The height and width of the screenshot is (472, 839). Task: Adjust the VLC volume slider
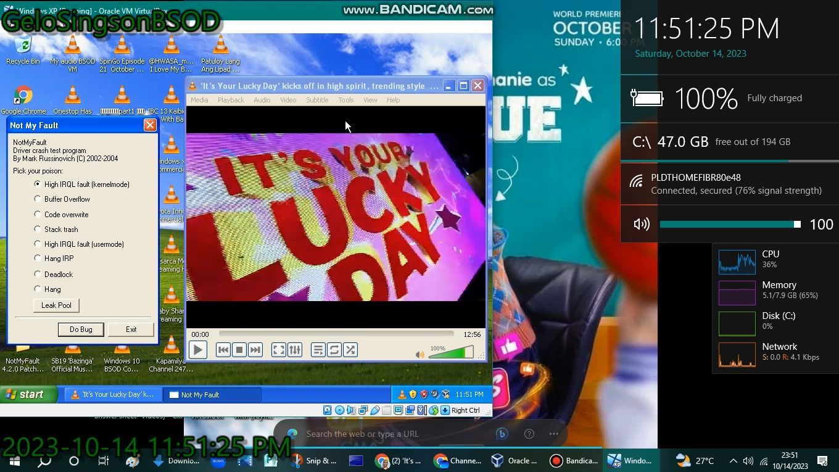click(x=451, y=352)
